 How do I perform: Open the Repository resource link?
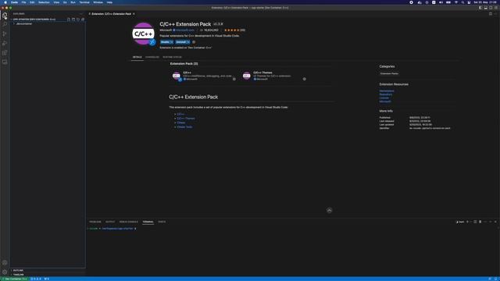[x=386, y=94]
